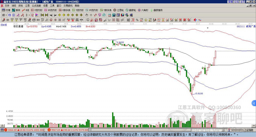
Task: Select the hand pan tool
Action: click(x=86, y=15)
